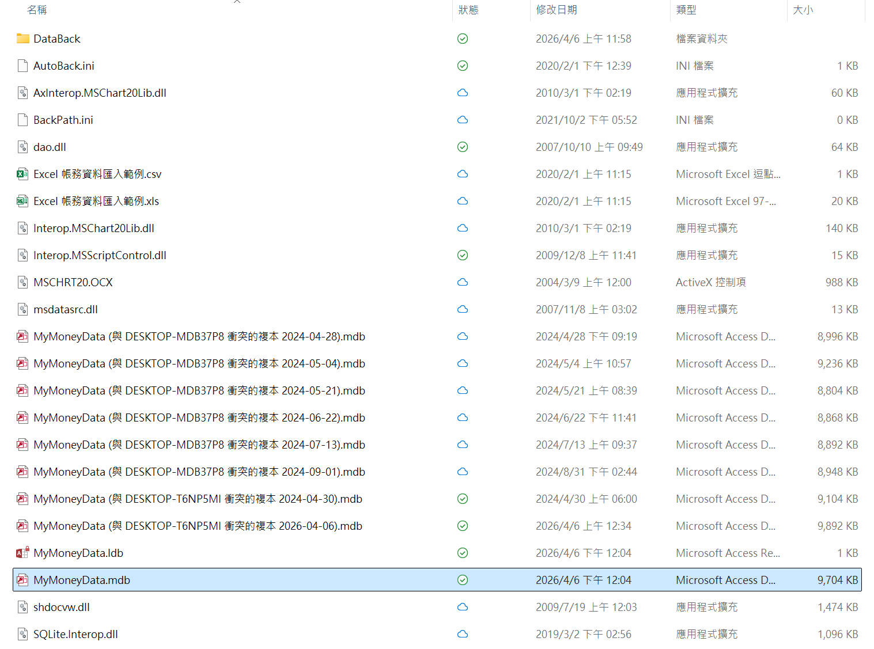The height and width of the screenshot is (649, 874).
Task: Click the MyMoneyData.ldb lock file icon
Action: click(22, 553)
